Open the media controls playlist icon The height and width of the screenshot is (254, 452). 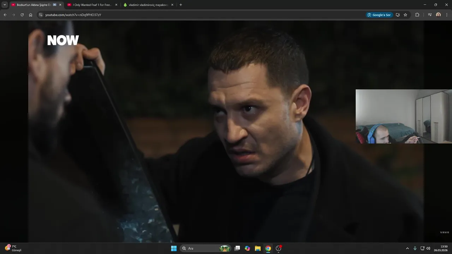[x=430, y=15]
